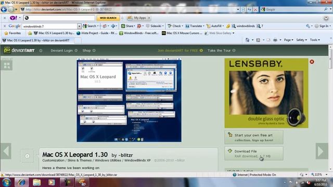Click the Print icon in command bar

(x=275, y=40)
